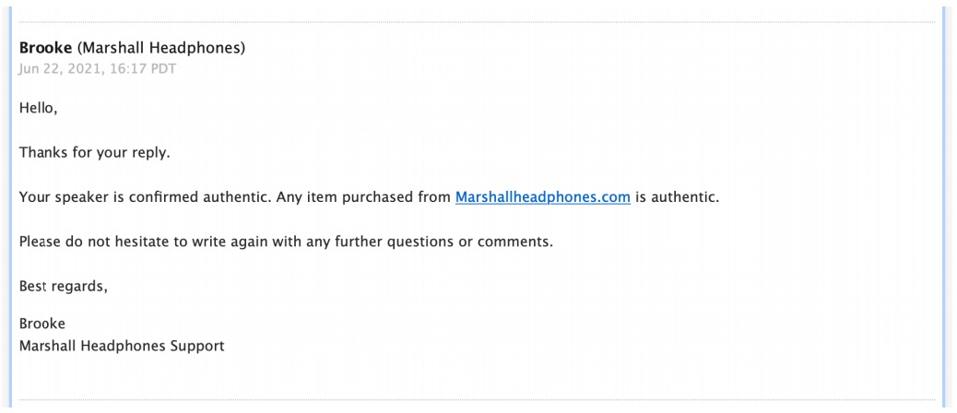Open the Marshallheadphones.com link

pyautogui.click(x=542, y=196)
